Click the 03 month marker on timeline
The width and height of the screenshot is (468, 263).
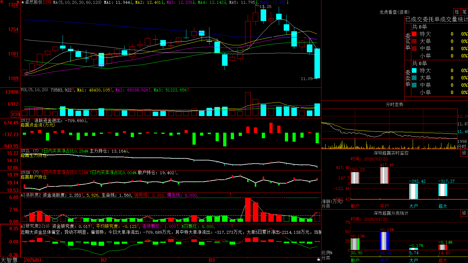click(x=212, y=260)
